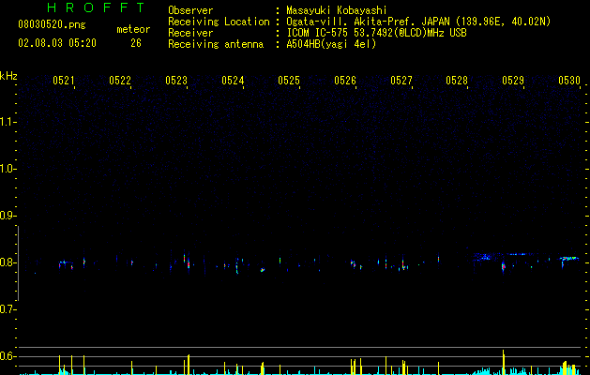Click the 0530 time marker

[x=569, y=81]
